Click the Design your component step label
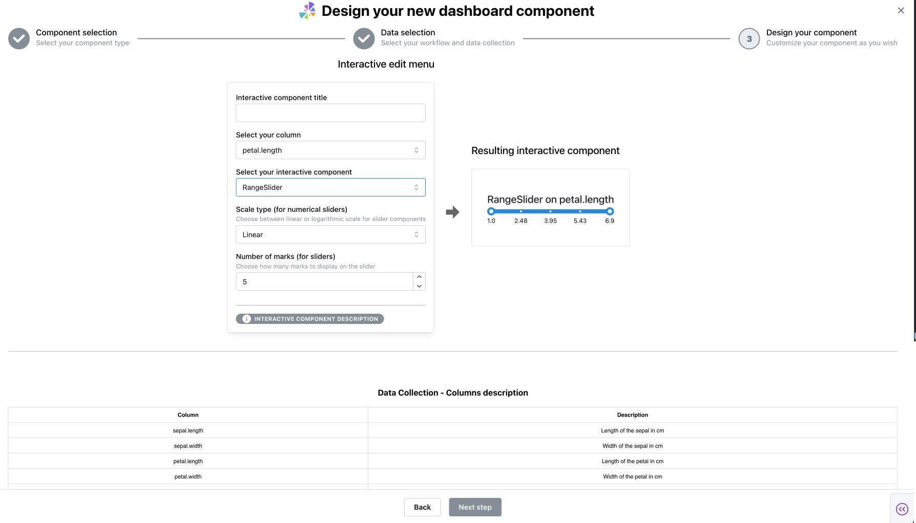Image resolution: width=916 pixels, height=523 pixels. click(811, 33)
